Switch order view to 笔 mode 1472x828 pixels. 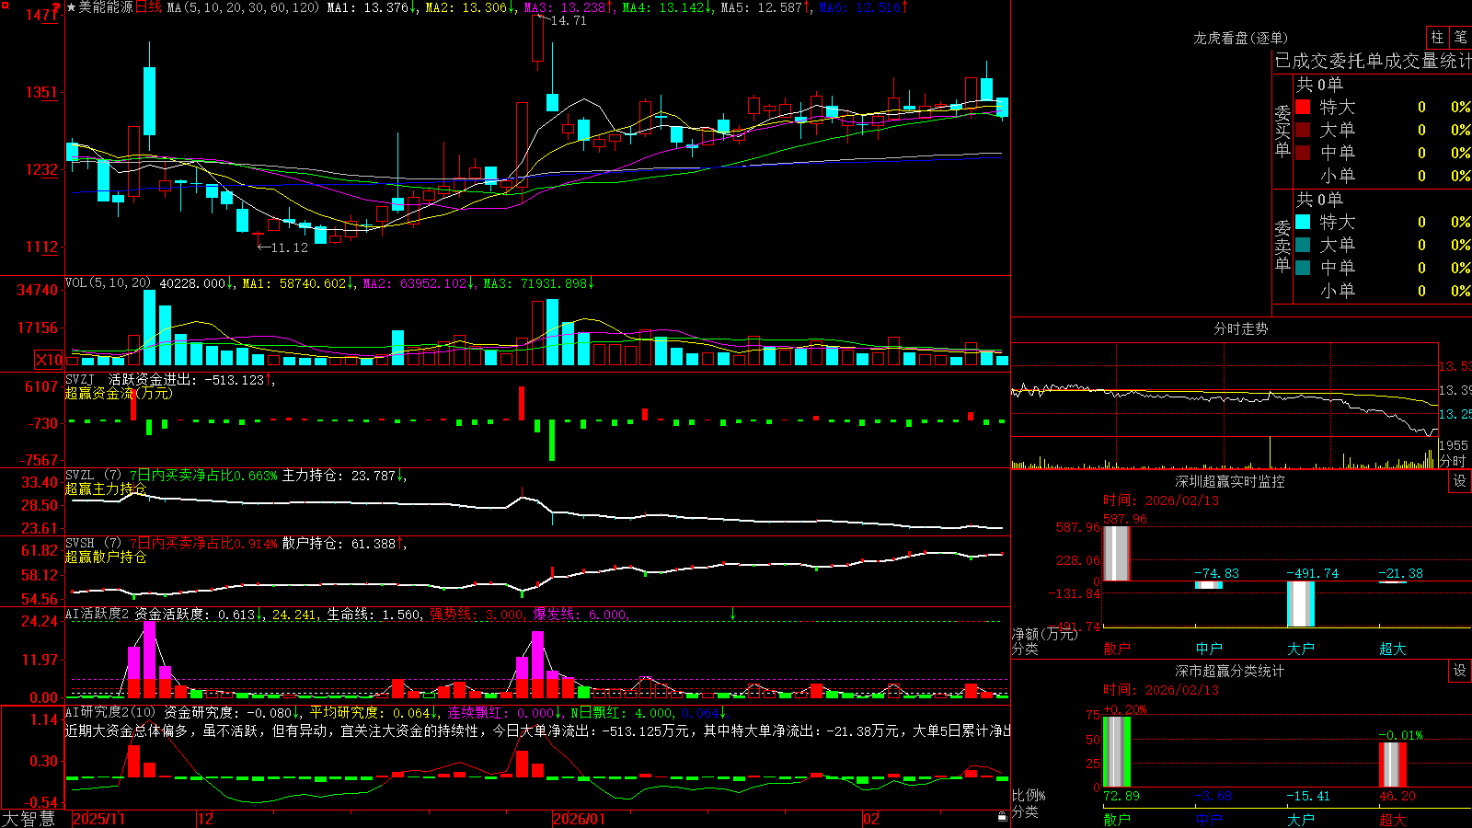(x=1460, y=38)
